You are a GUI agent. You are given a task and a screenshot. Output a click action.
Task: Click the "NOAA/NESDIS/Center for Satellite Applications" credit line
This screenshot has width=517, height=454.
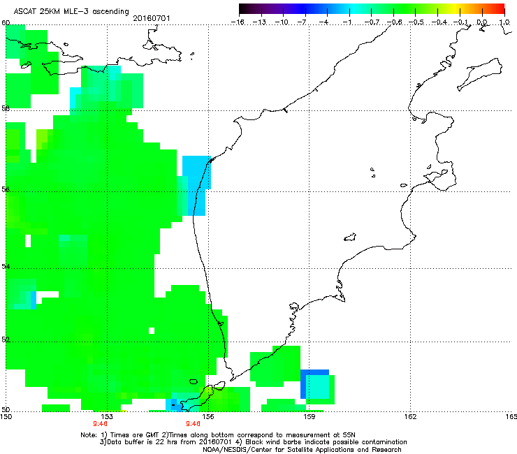302,450
